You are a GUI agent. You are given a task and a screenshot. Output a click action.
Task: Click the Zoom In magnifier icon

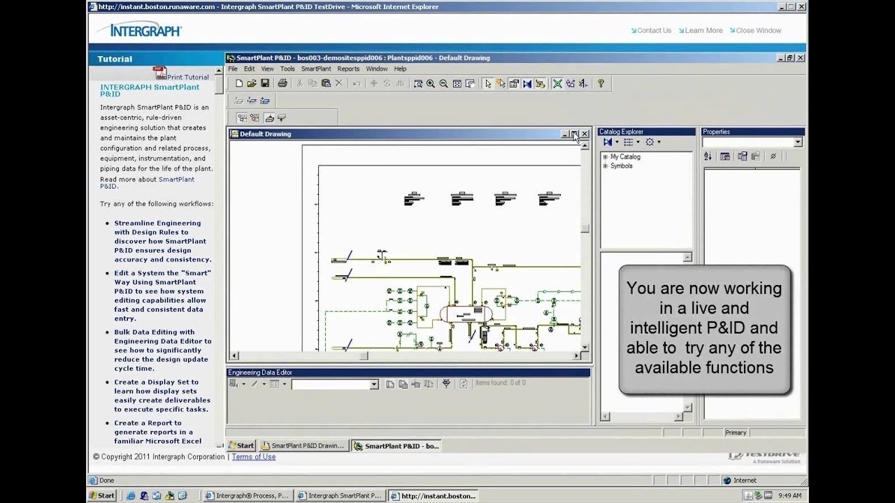coord(431,83)
